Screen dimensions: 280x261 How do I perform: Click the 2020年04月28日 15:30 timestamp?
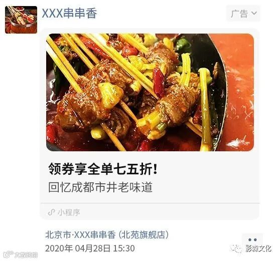[x=90, y=248]
